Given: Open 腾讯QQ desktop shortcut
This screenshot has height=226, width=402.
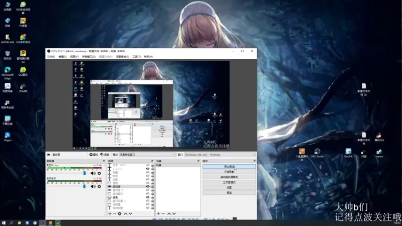Looking at the screenshot, I should 379,137.
